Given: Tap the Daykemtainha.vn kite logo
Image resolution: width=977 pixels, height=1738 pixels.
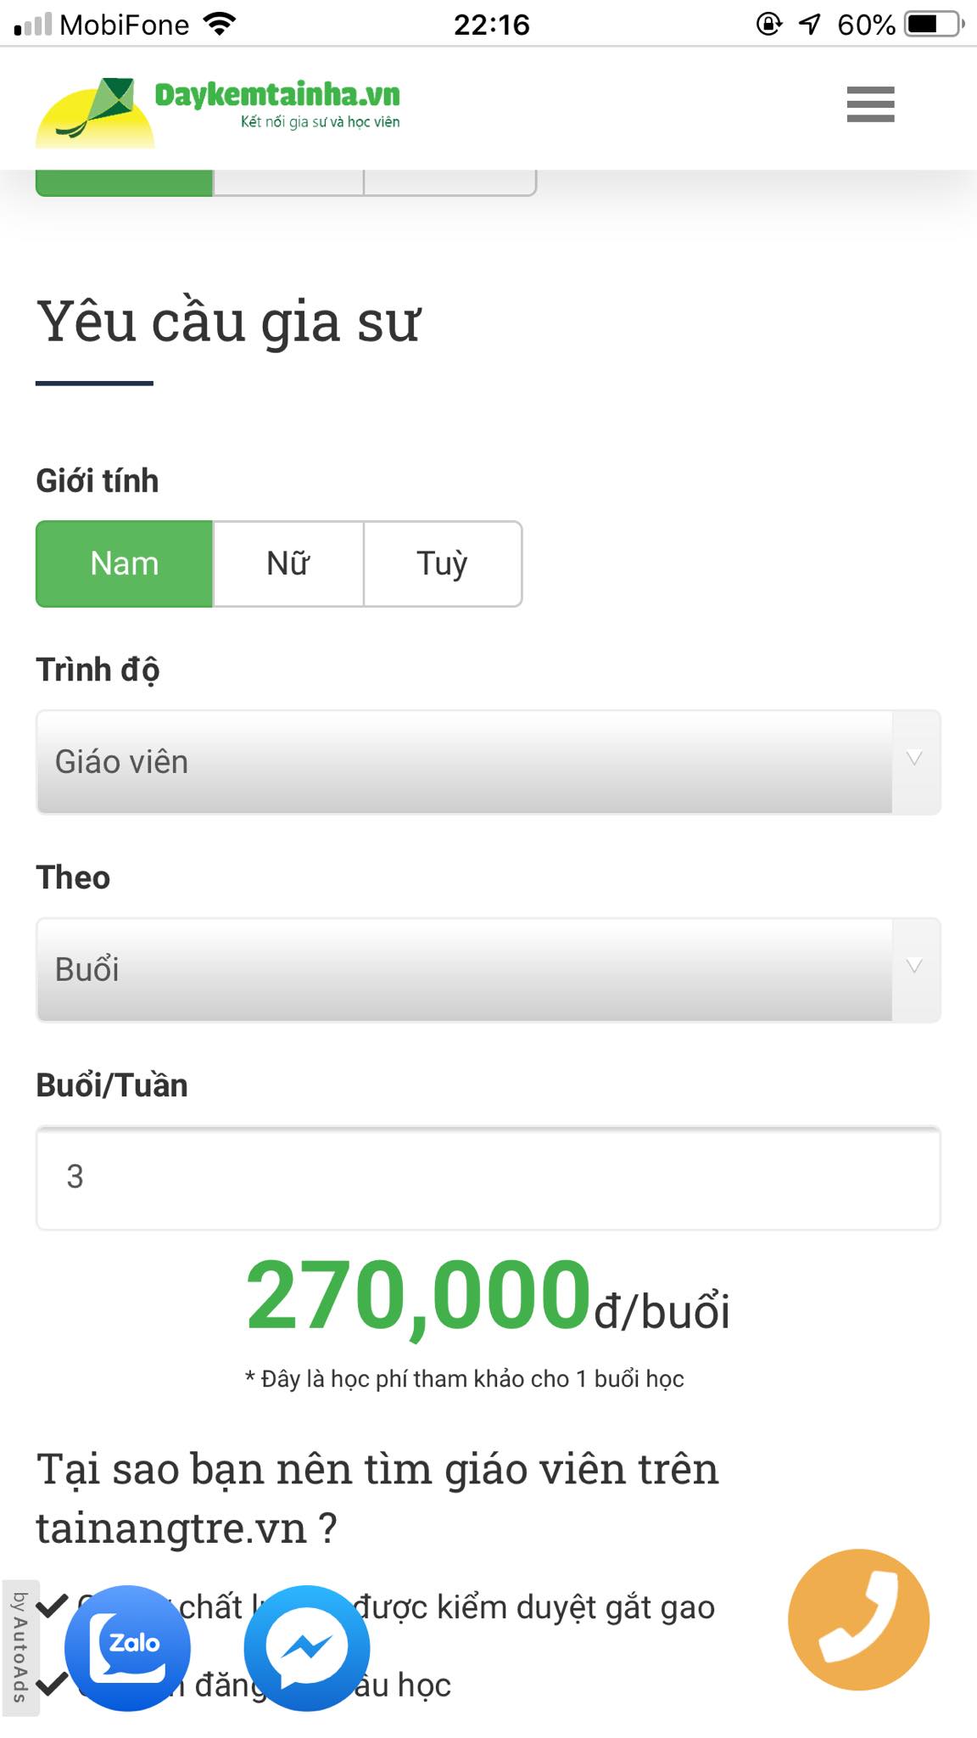Looking at the screenshot, I should click(95, 110).
